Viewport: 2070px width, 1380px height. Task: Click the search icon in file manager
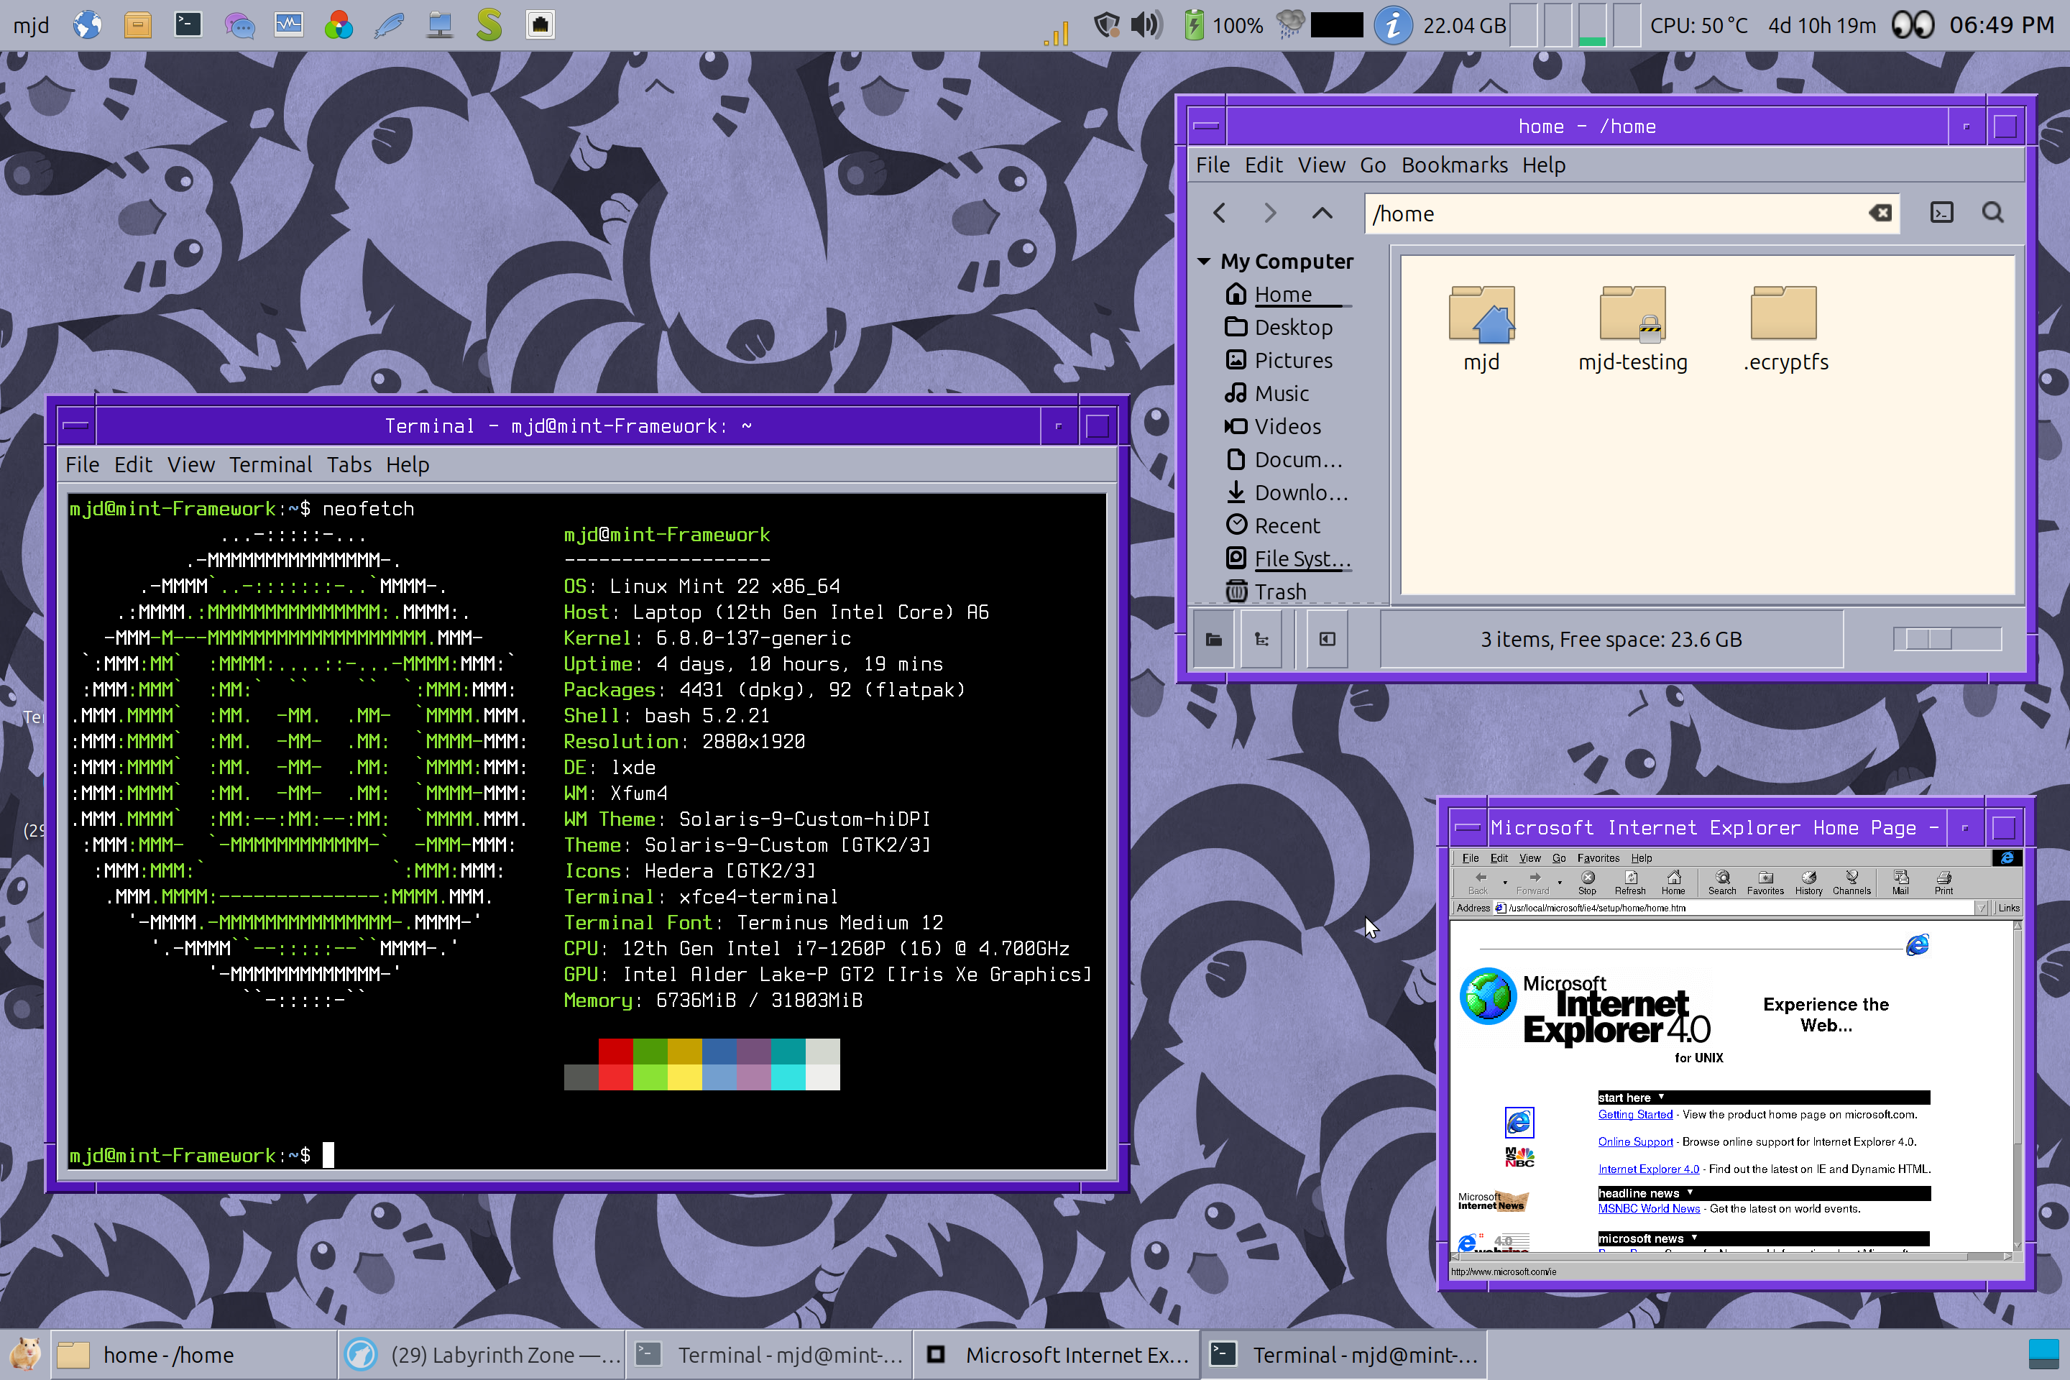(1992, 212)
